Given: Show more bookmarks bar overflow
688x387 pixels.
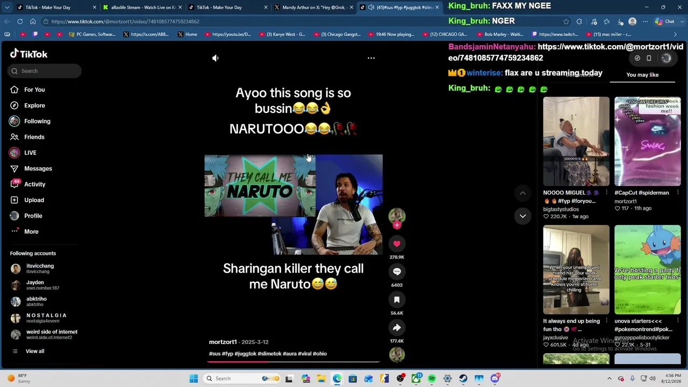Looking at the screenshot, I should pos(676,34).
